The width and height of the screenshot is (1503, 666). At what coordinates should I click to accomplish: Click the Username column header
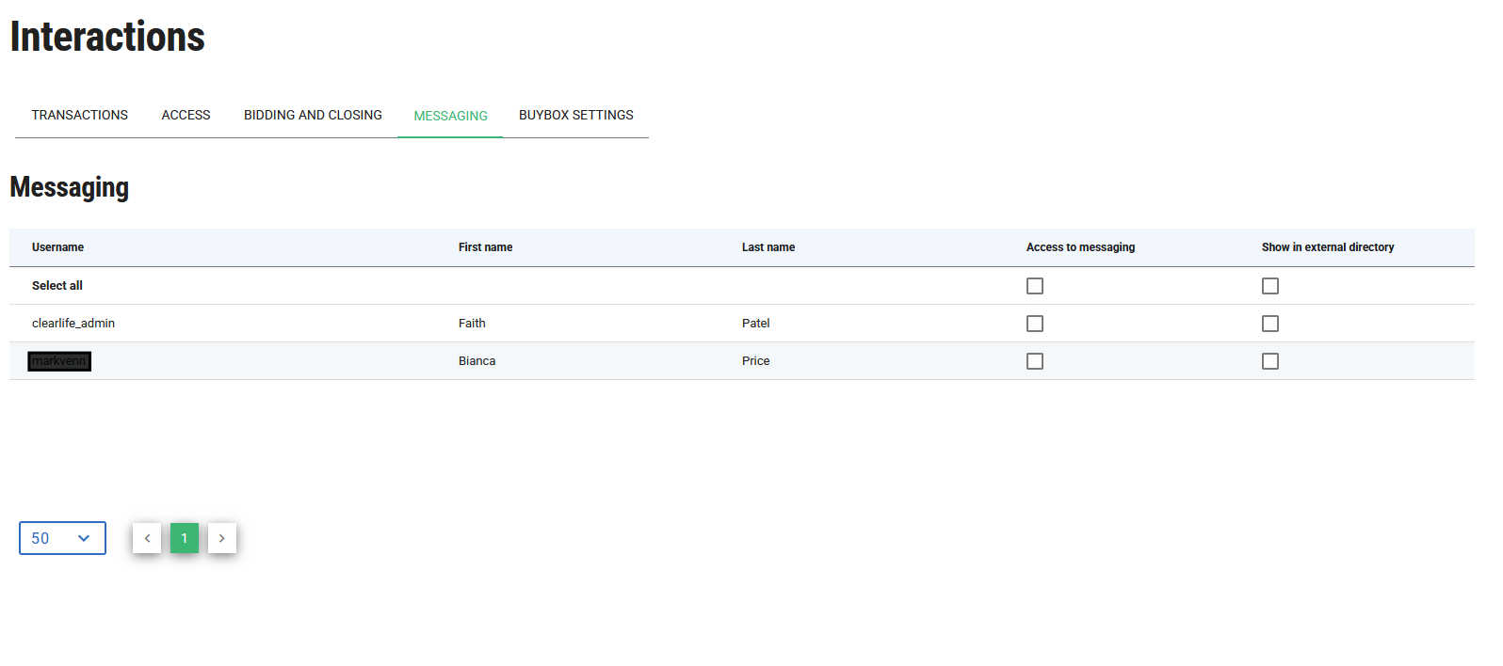click(x=57, y=247)
